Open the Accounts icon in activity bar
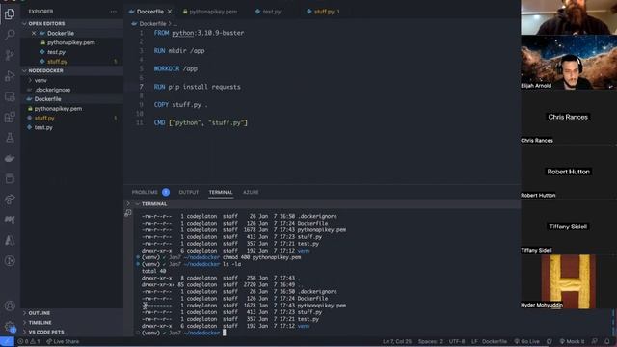617x347 pixels. pos(10,306)
